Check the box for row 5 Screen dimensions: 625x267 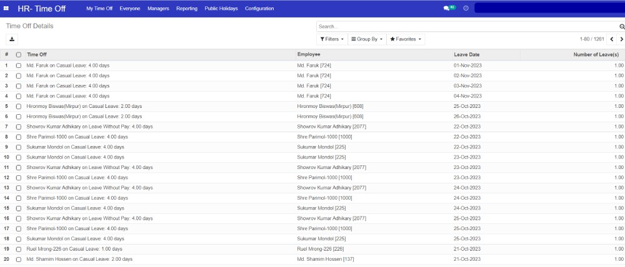point(18,106)
